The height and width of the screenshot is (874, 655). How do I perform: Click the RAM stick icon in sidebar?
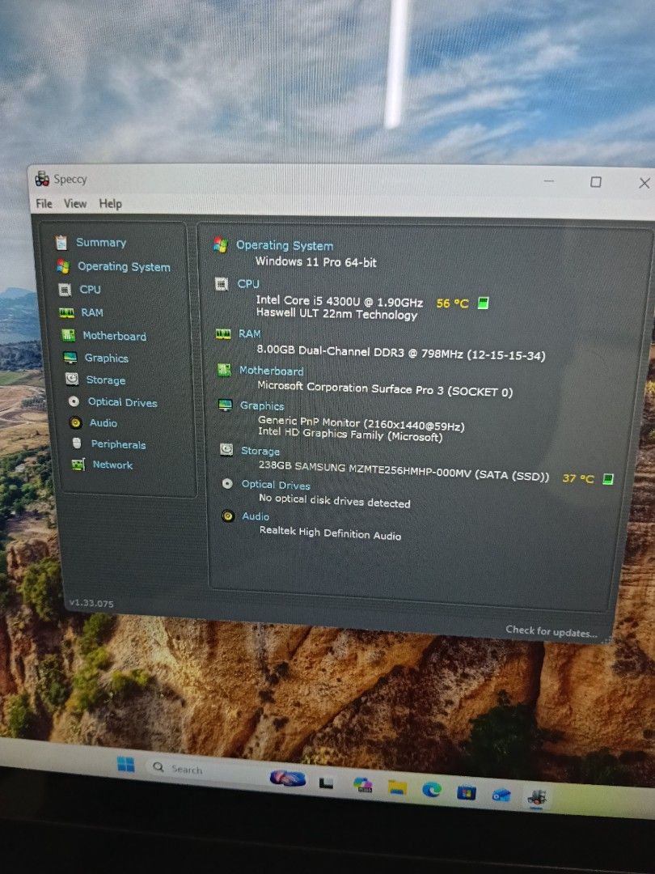(x=67, y=313)
